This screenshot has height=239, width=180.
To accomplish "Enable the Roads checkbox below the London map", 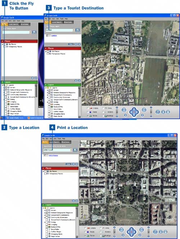I will coord(88,112).
